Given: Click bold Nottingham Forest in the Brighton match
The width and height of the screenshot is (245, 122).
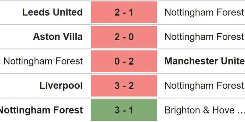Looking at the screenshot, I should pos(41,110).
